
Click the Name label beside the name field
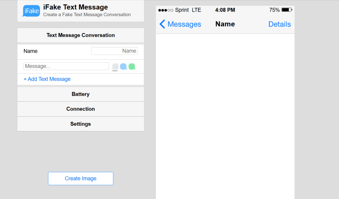coord(30,51)
